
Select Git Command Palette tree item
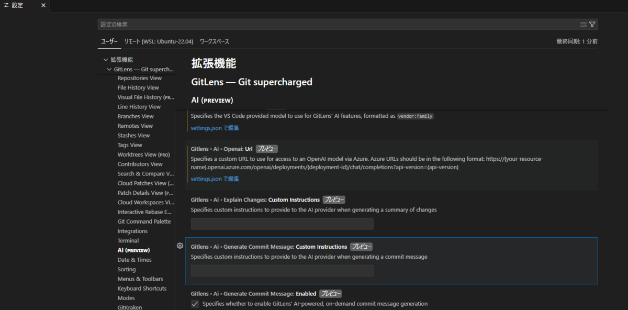pyautogui.click(x=144, y=222)
